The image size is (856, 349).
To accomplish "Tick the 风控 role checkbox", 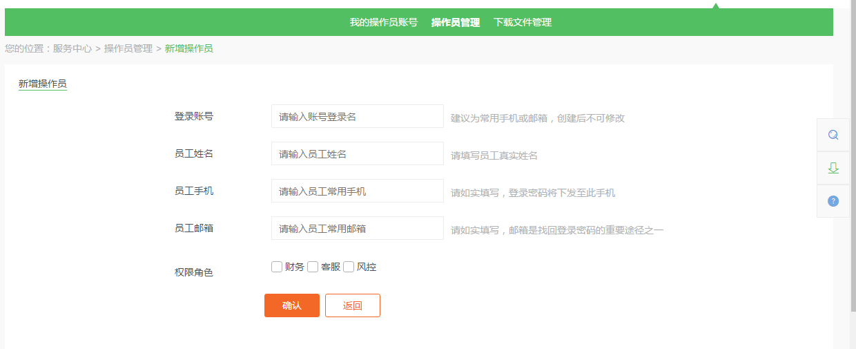I will point(349,267).
